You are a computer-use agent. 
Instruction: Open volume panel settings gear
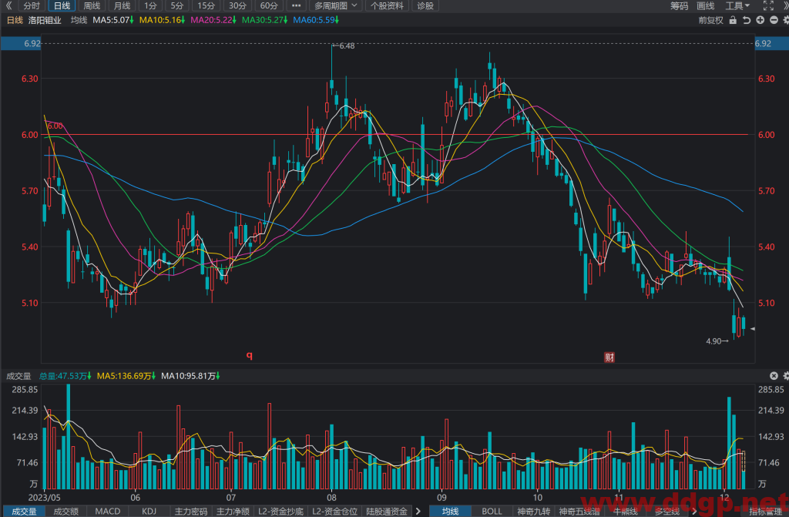pos(786,375)
